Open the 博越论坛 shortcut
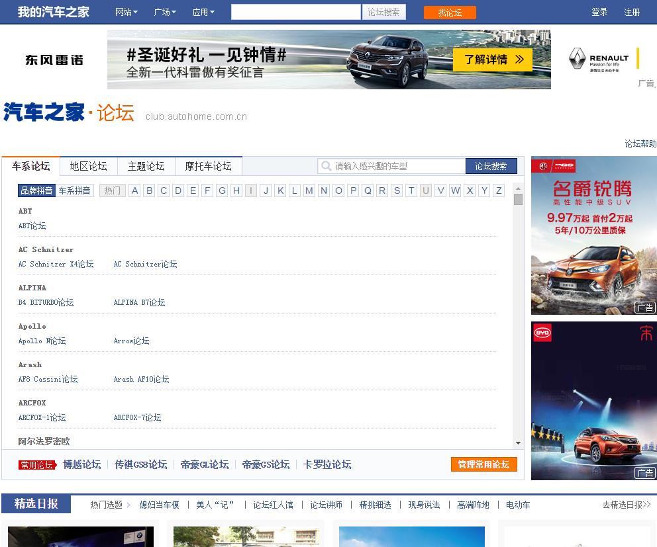Viewport: 657px width, 547px height. (81, 464)
